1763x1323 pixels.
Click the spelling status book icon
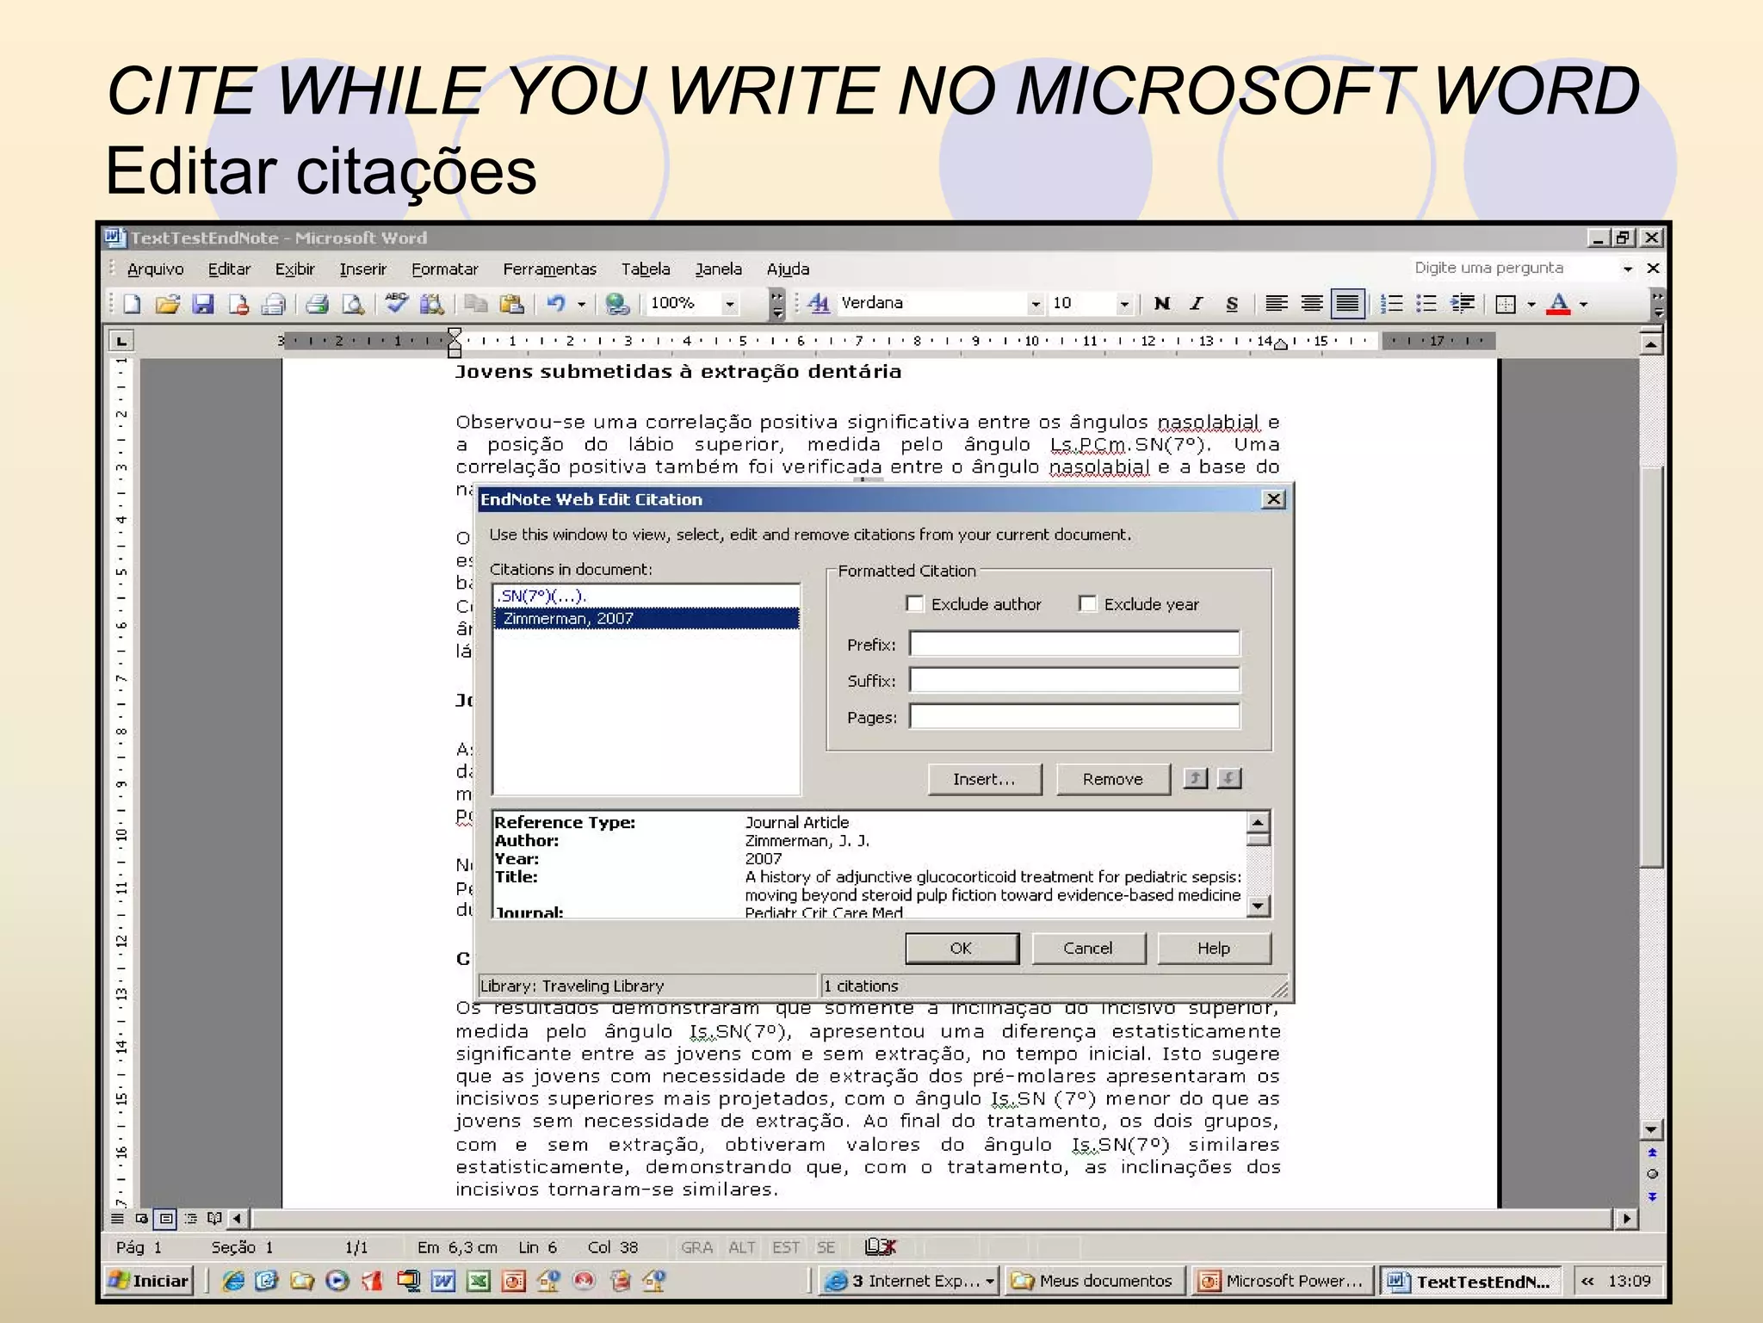coord(880,1247)
